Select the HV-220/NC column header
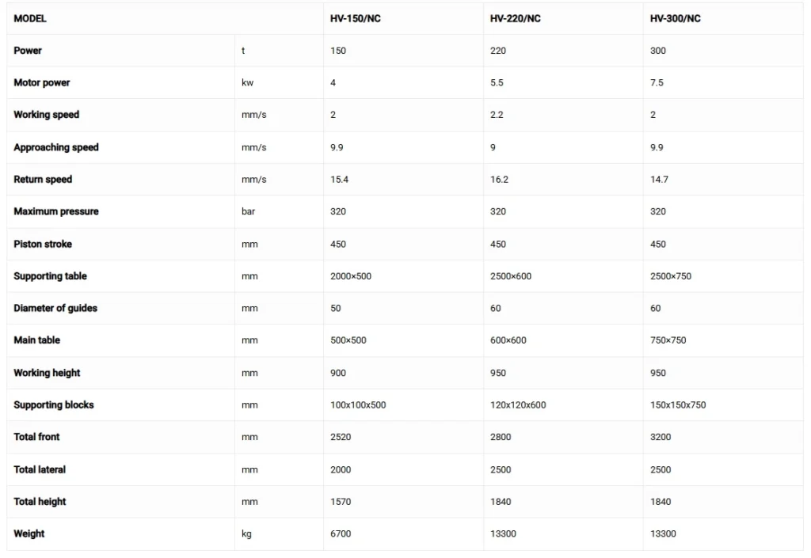 pyautogui.click(x=515, y=18)
